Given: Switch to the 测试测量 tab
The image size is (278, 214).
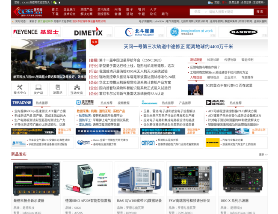Looking at the screenshot, I should (x=196, y=60).
